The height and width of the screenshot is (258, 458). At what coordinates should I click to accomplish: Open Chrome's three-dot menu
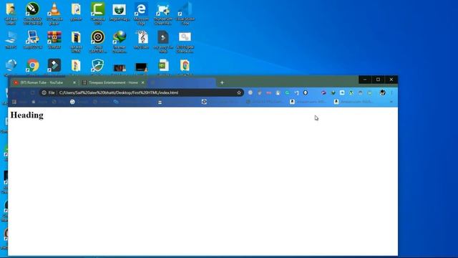coord(391,92)
